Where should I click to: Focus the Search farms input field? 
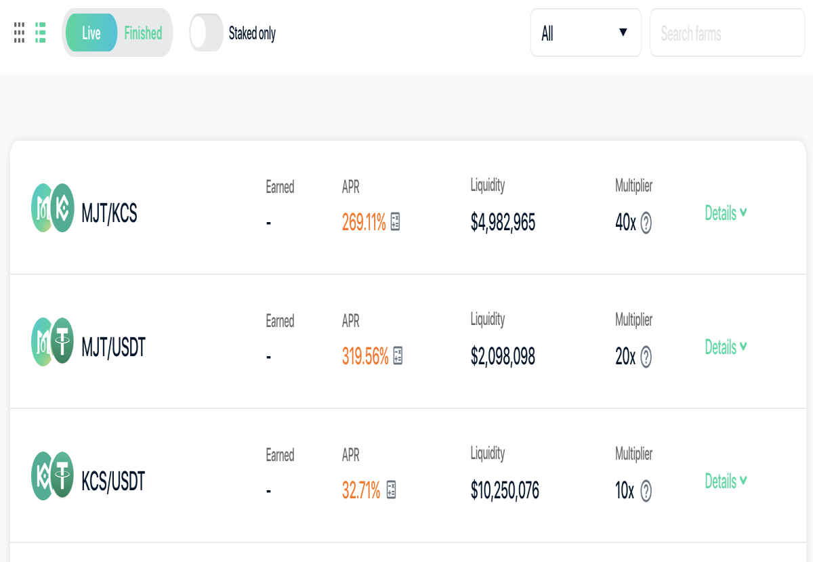click(x=727, y=33)
